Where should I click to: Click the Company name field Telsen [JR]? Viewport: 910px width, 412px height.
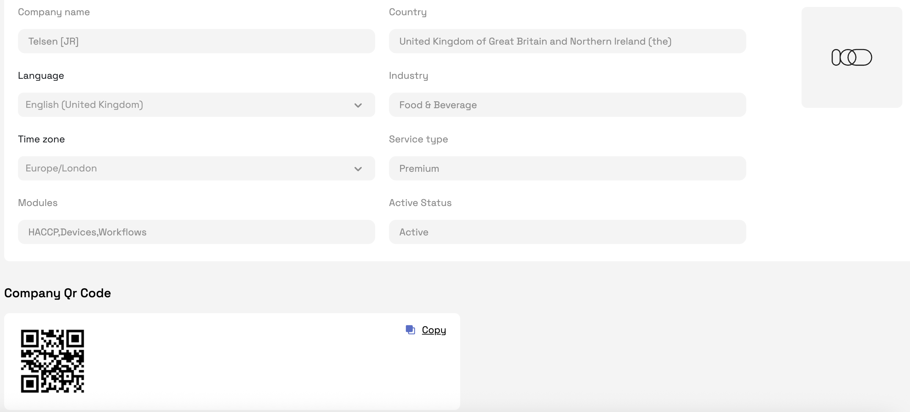click(196, 41)
